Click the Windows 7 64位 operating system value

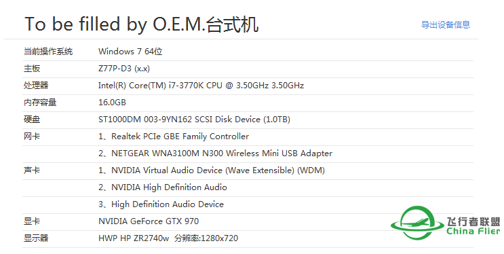130,52
